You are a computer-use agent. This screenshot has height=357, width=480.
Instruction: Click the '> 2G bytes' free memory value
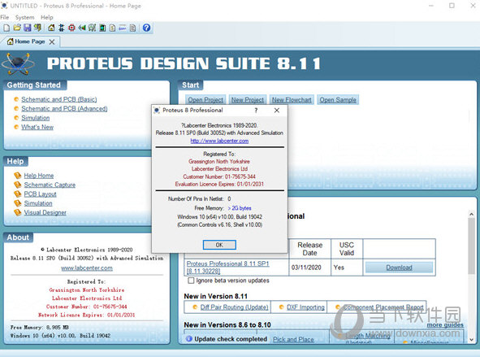[240, 208]
